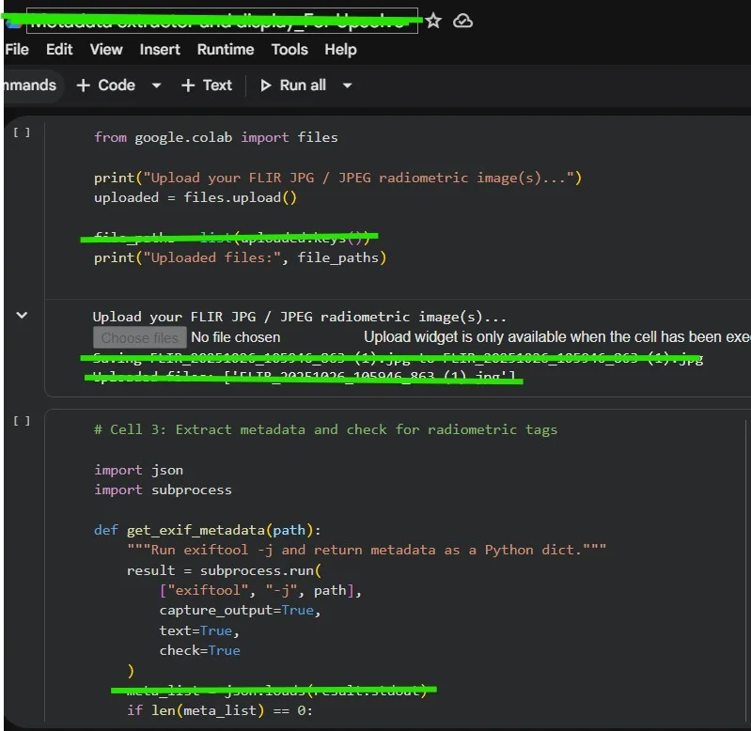Click the Choose files upload button
The width and height of the screenshot is (751, 731).
coord(139,337)
